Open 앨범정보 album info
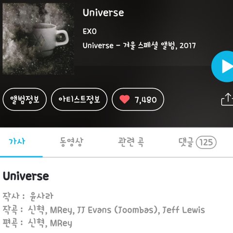 click(25, 99)
